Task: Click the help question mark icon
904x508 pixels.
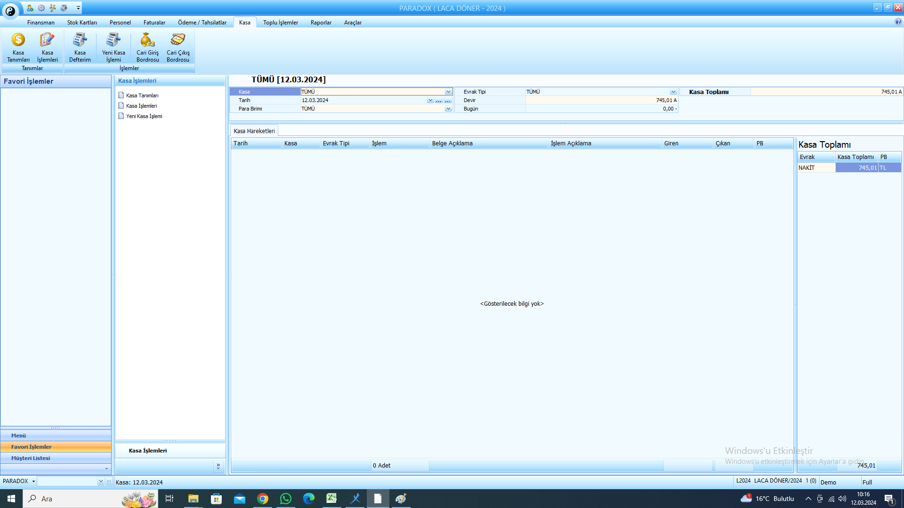Action: point(898,22)
